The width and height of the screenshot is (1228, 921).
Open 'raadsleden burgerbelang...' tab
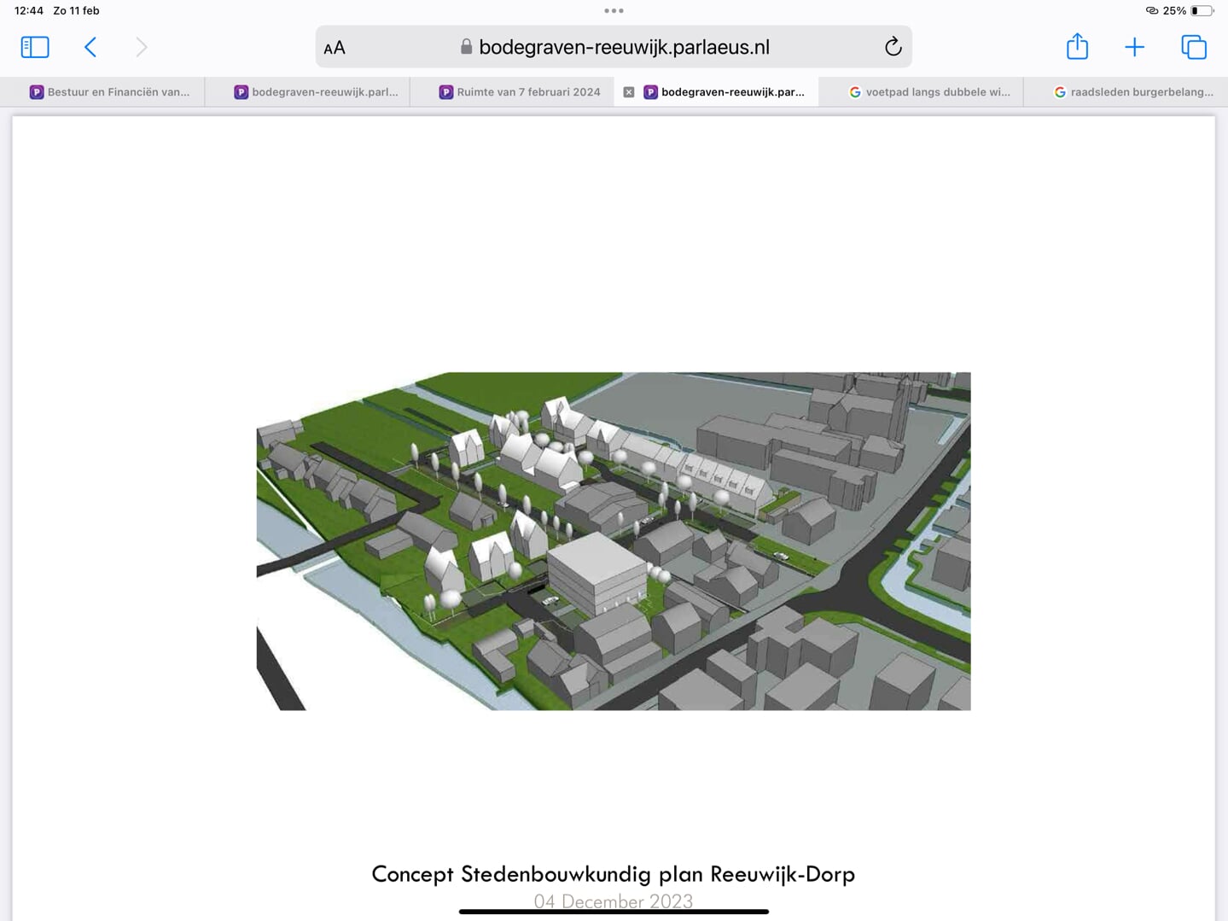1126,92
